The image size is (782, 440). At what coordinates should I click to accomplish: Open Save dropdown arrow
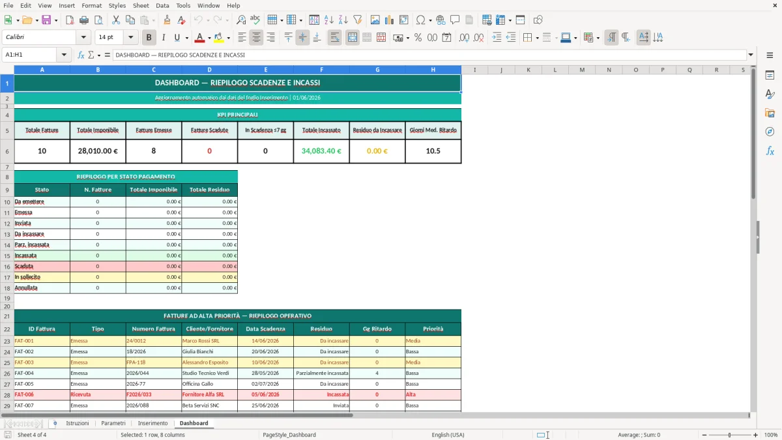(x=55, y=20)
